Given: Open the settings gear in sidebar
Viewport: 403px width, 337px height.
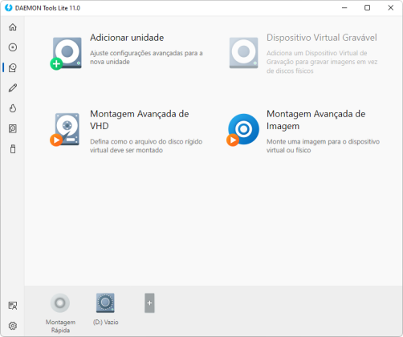Looking at the screenshot, I should (13, 326).
